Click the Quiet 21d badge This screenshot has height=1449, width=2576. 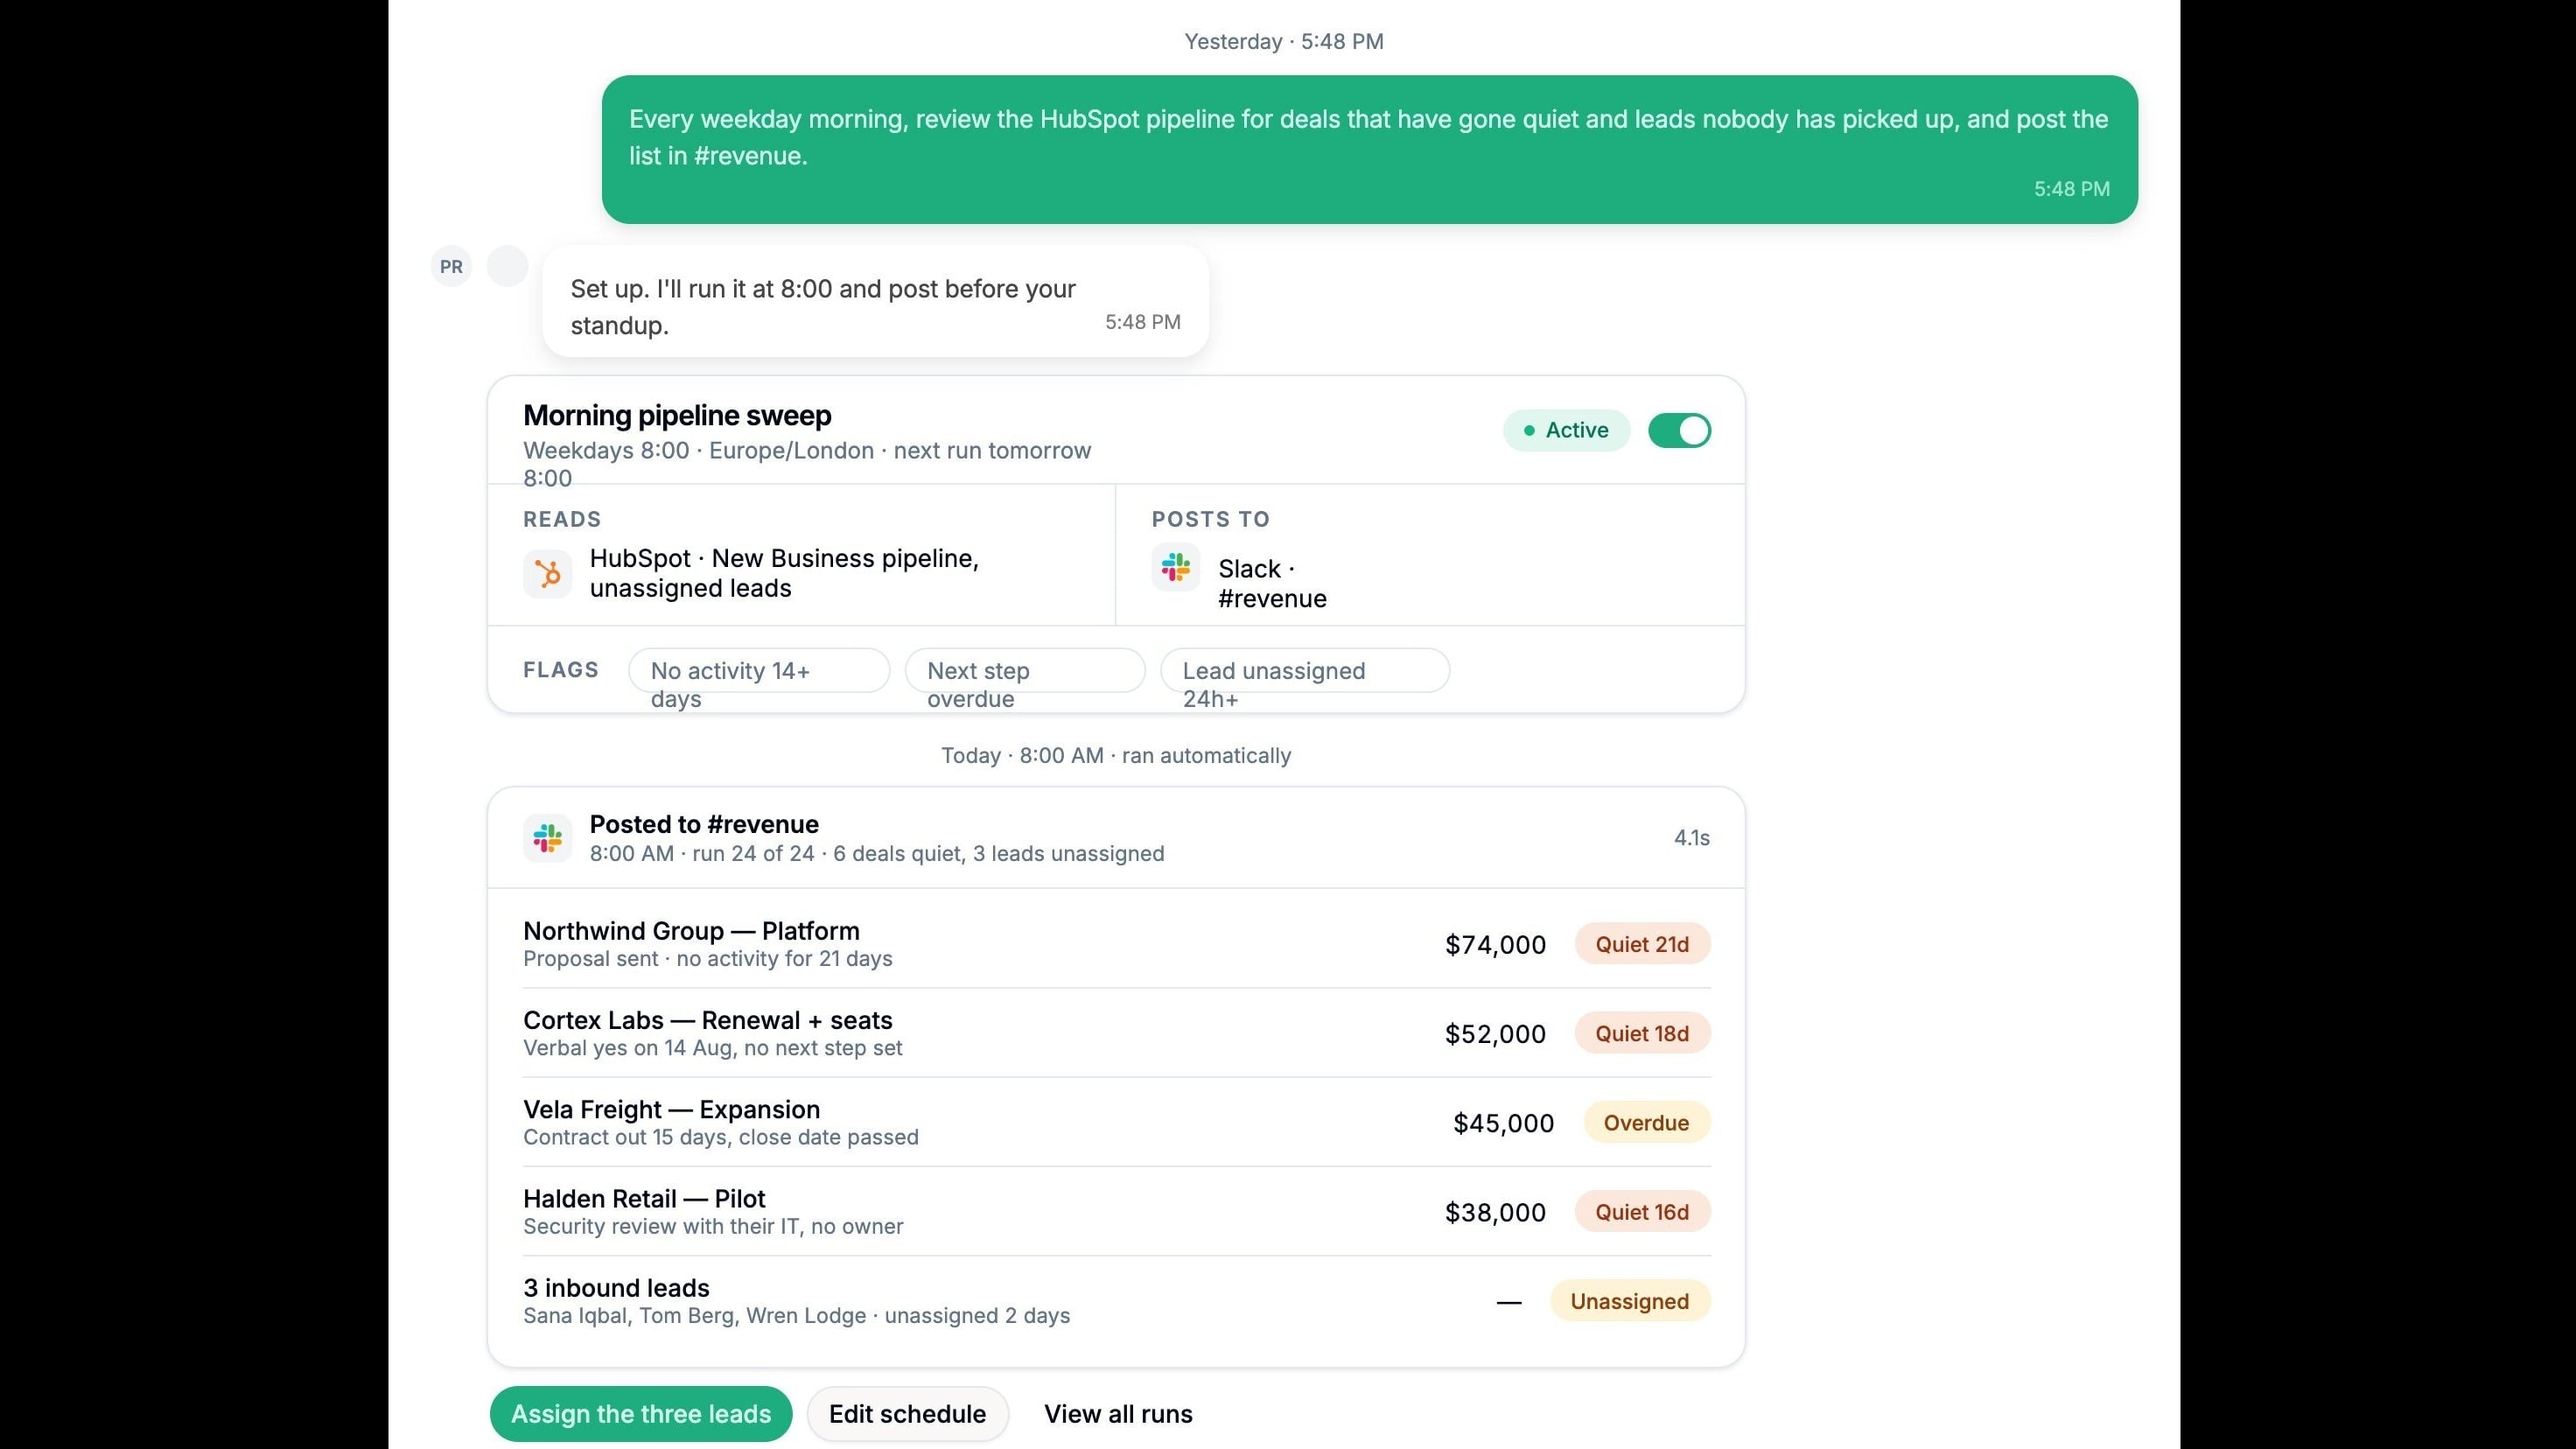pyautogui.click(x=1642, y=944)
